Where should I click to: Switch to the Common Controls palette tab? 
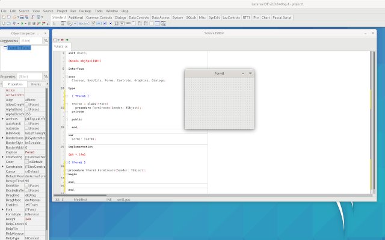[99, 17]
